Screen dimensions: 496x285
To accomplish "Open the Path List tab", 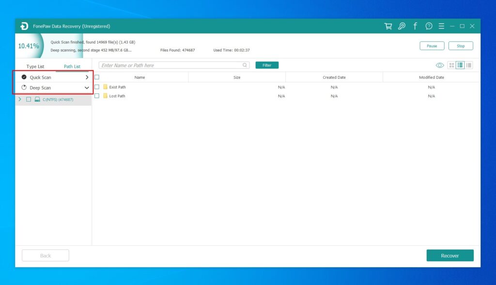I will (72, 66).
